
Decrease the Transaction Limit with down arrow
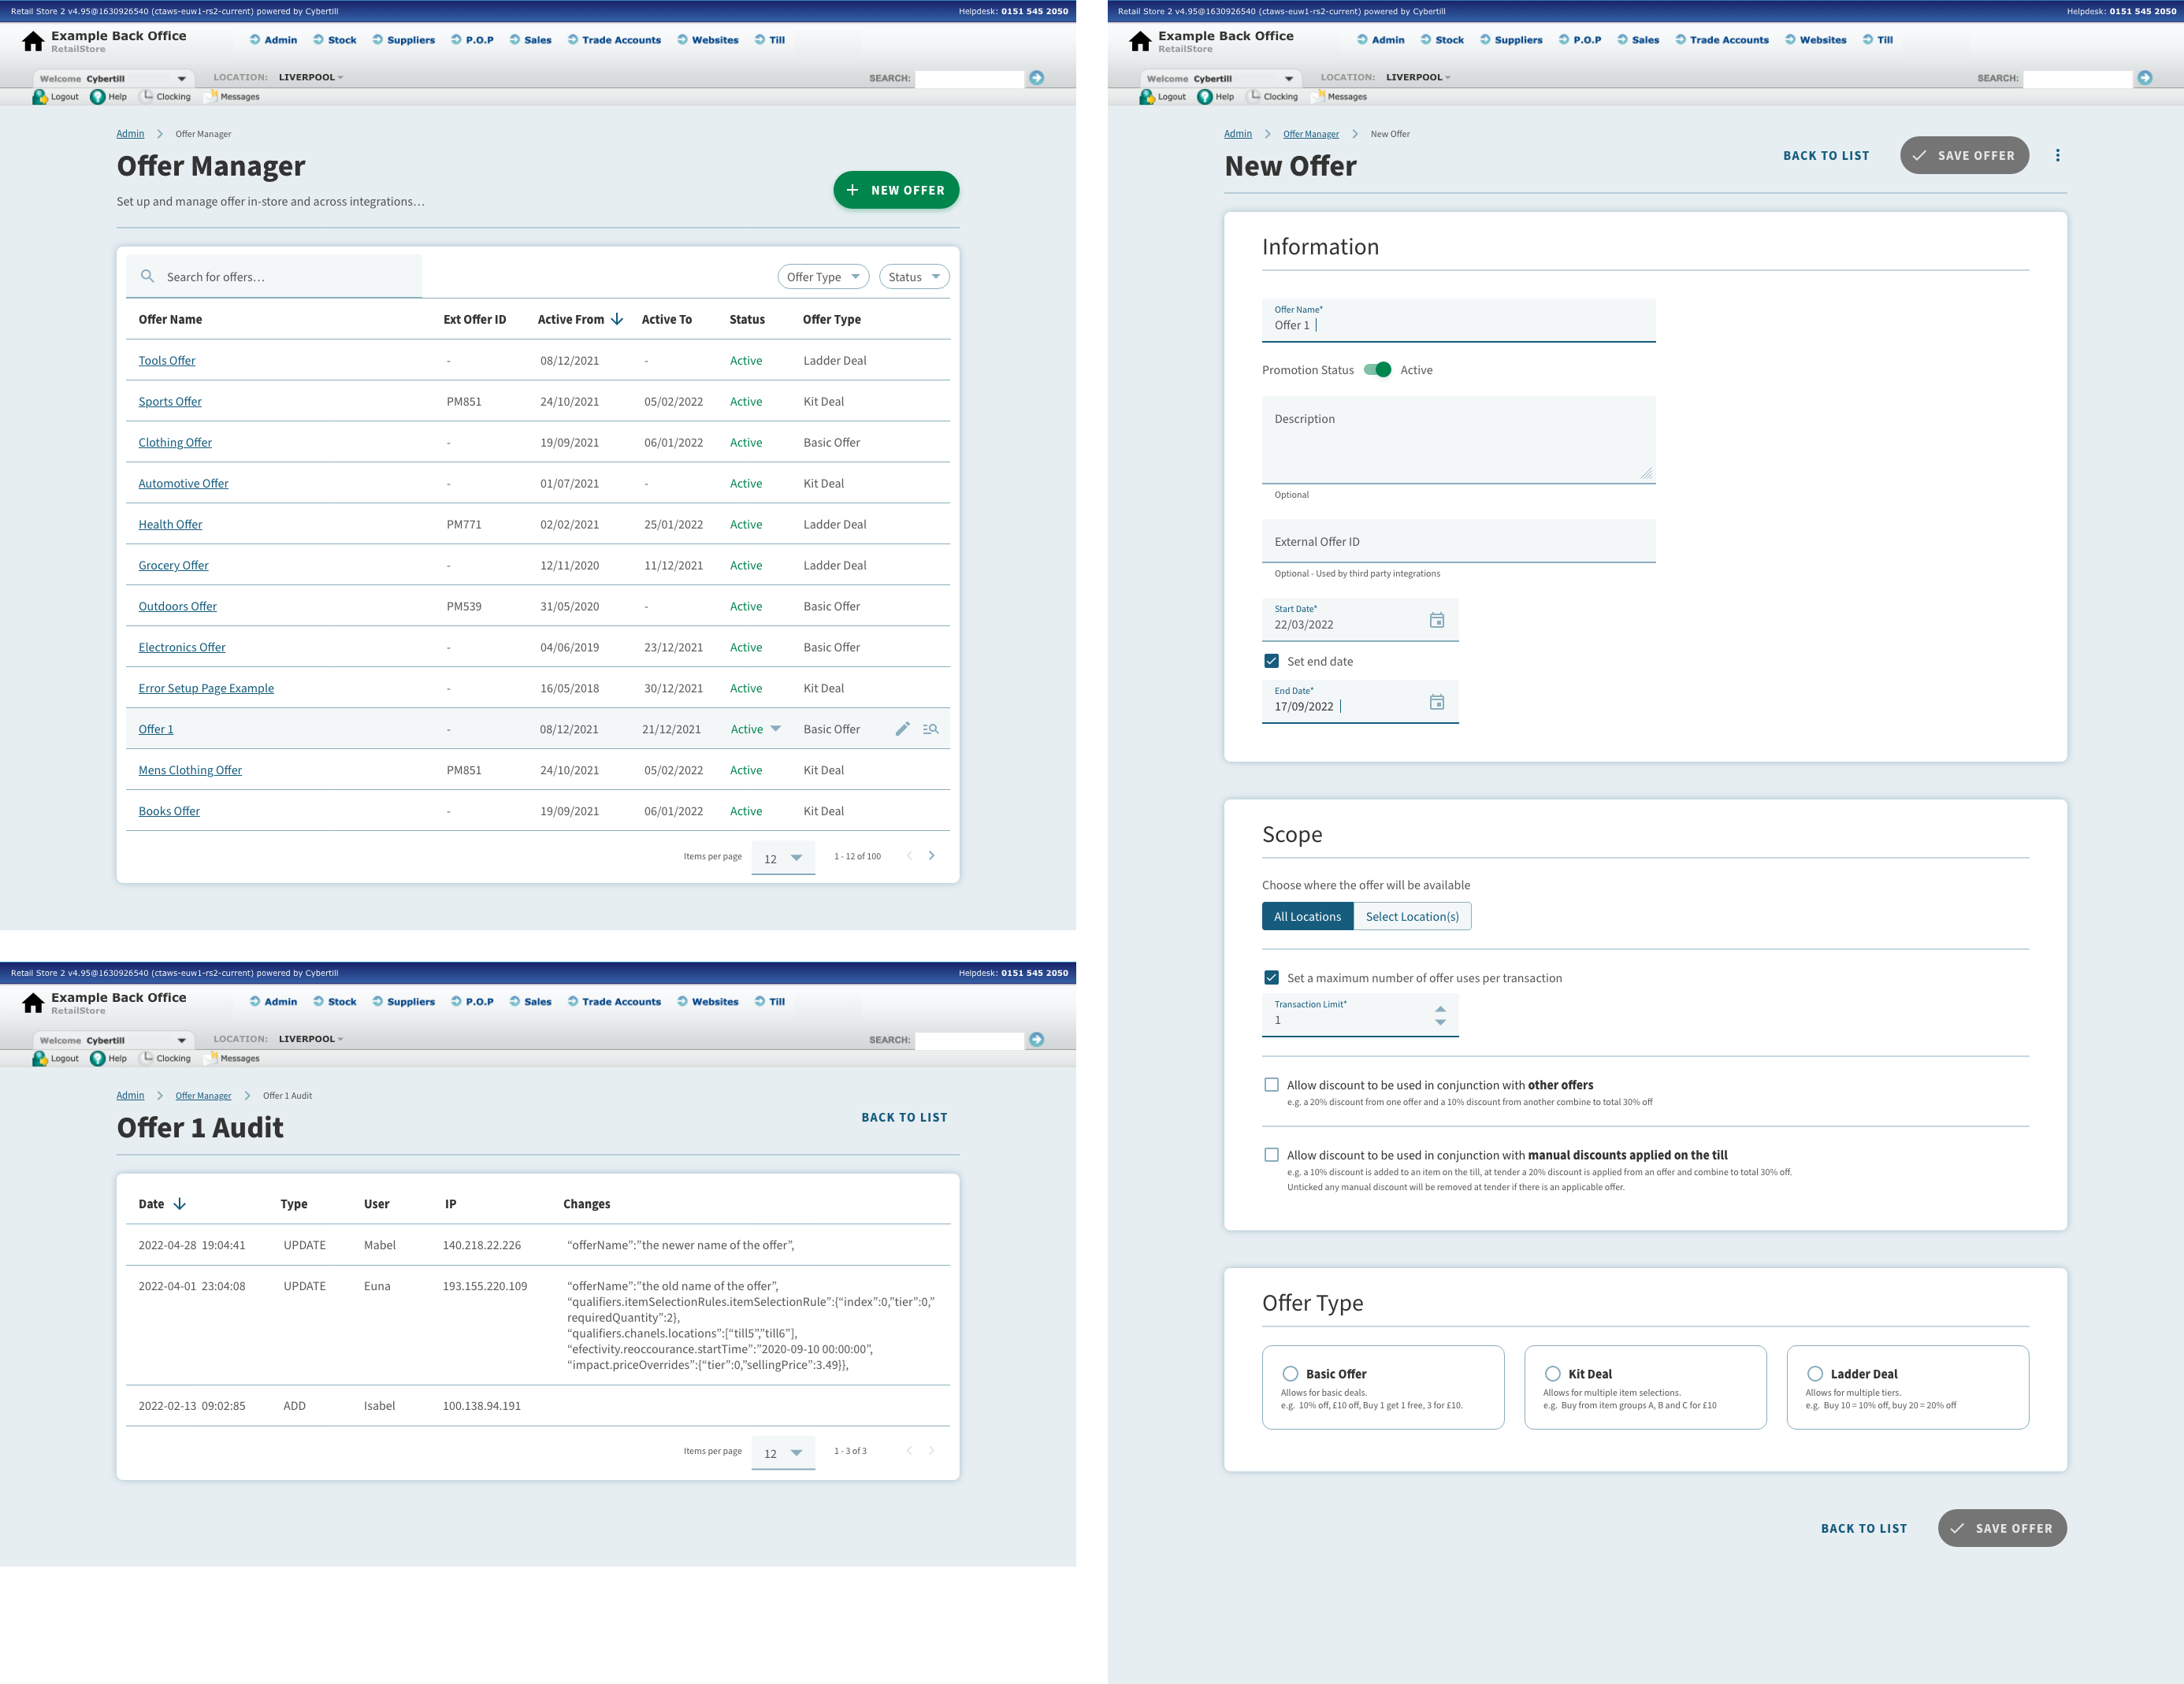click(1440, 1023)
